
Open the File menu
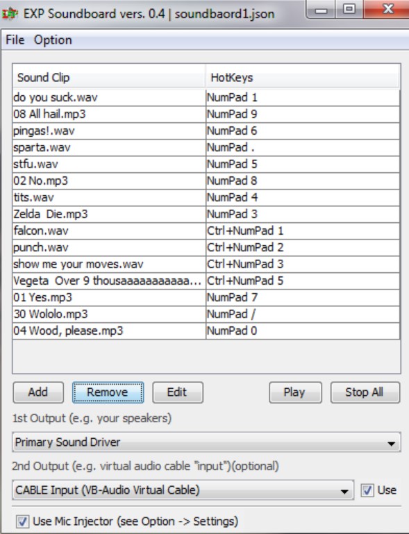tap(15, 40)
